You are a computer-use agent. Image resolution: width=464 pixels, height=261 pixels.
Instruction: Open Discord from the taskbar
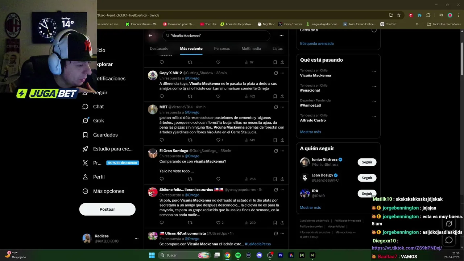click(x=259, y=255)
